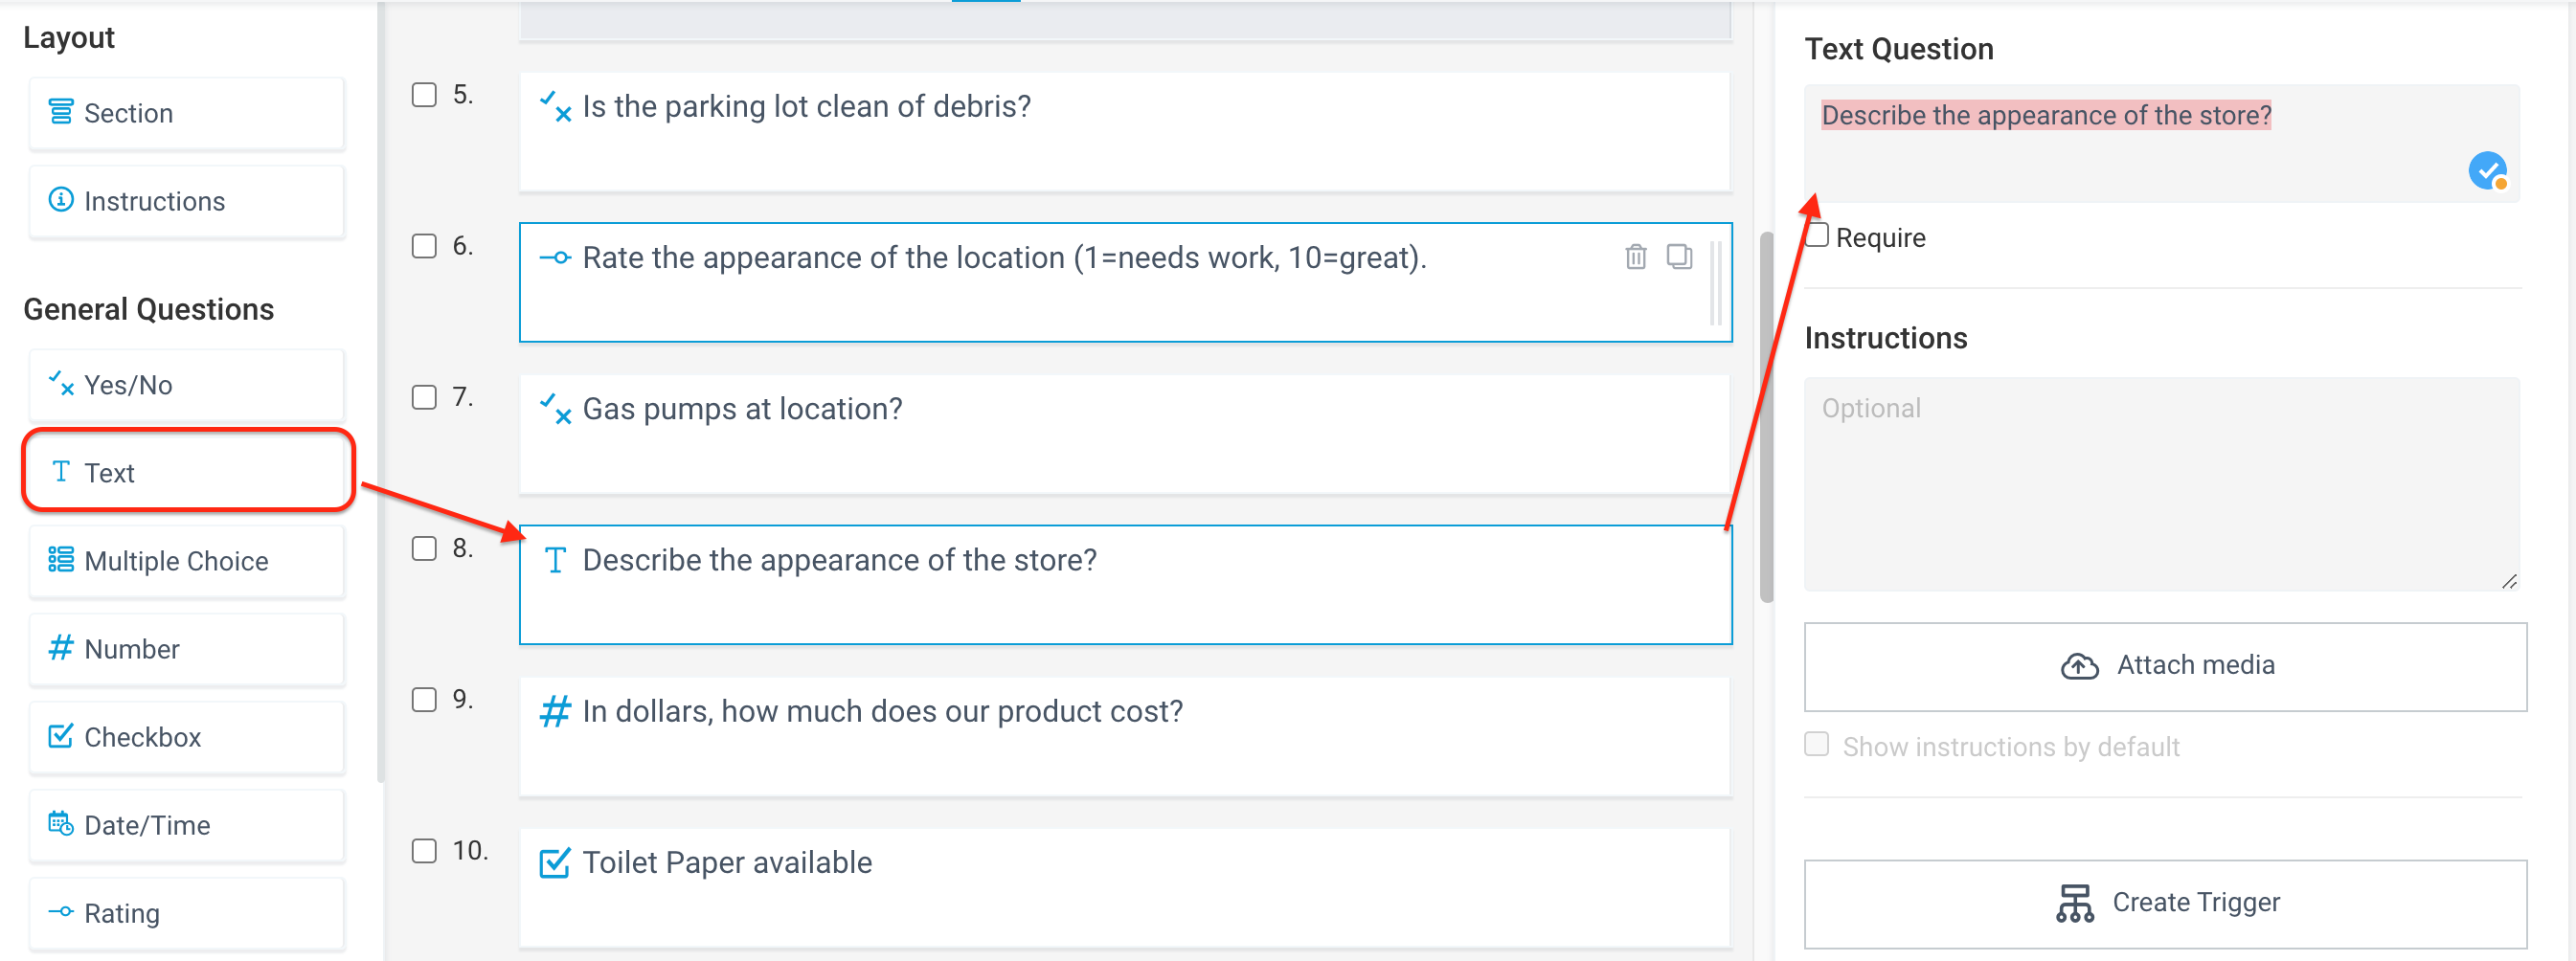Check the selection box for question 8
This screenshot has height=961, width=2576.
point(424,548)
